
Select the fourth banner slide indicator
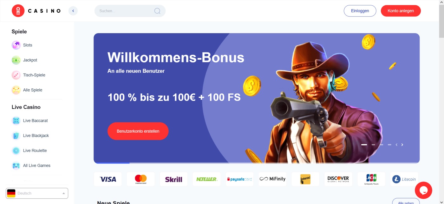click(x=389, y=145)
